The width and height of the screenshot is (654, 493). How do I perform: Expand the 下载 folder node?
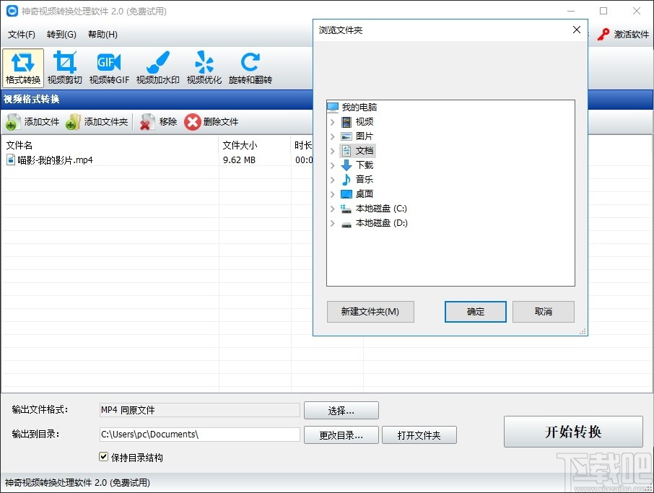[332, 165]
